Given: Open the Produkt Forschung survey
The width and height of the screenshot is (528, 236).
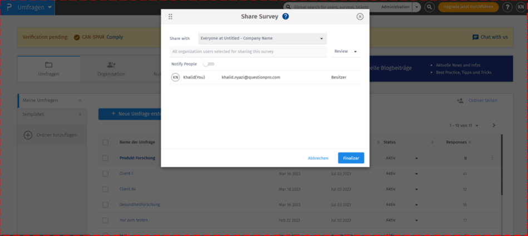Looking at the screenshot, I should 137,158.
